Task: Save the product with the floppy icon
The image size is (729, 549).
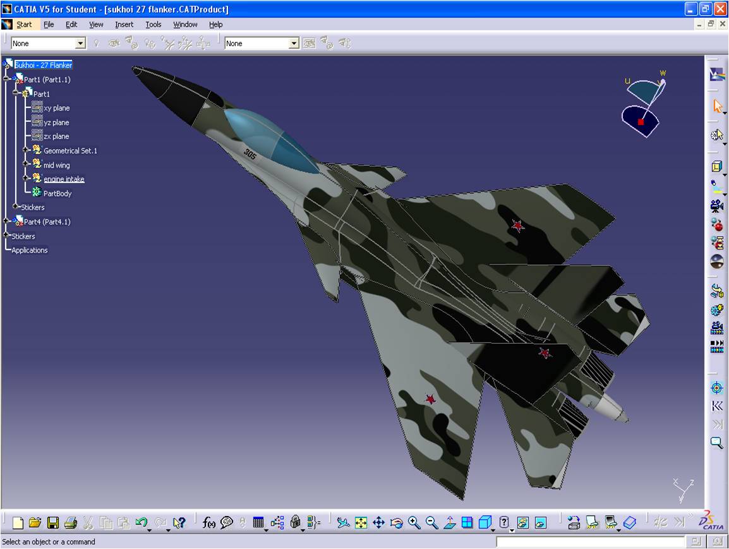Action: pyautogui.click(x=53, y=522)
